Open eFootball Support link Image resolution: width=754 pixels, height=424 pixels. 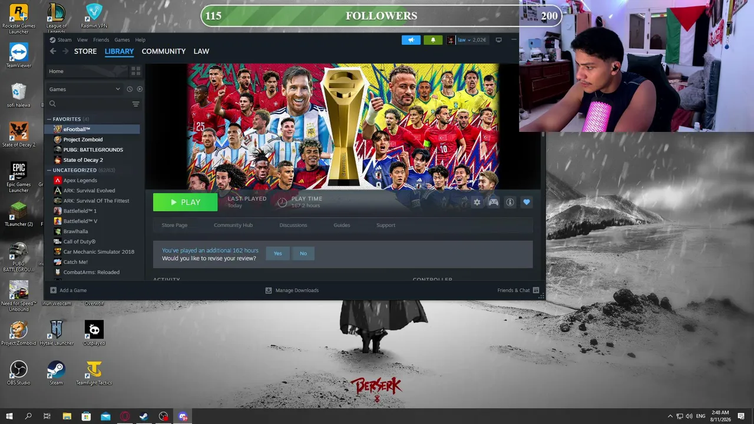386,225
